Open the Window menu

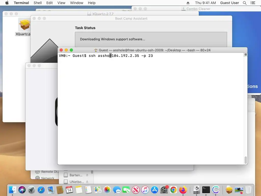[76, 3]
